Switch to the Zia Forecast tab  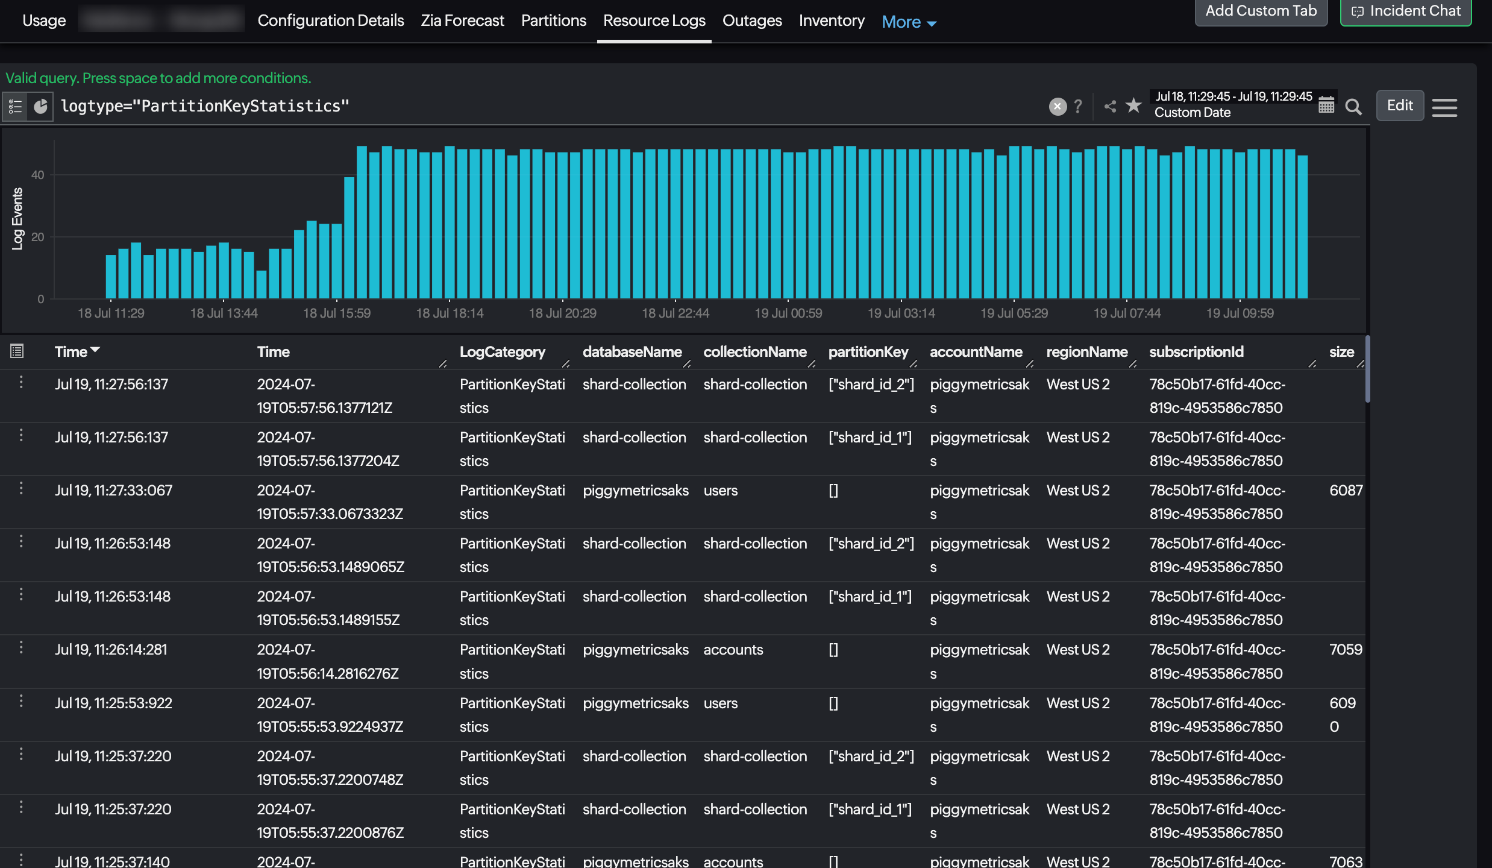coord(462,20)
